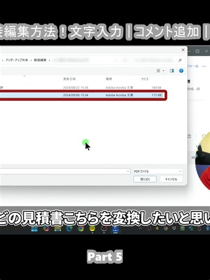Screen dimensions: 210x280
Task: Open the Dropbox icon in the system tray
Action: click(174, 228)
